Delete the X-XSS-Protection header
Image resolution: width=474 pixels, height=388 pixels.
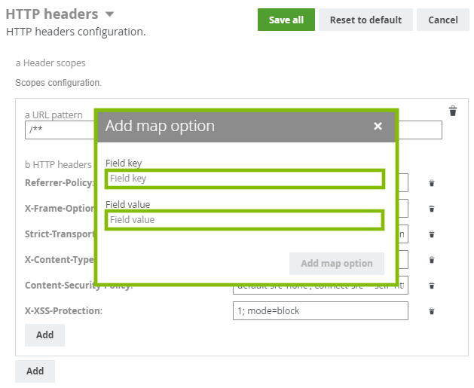coord(432,311)
